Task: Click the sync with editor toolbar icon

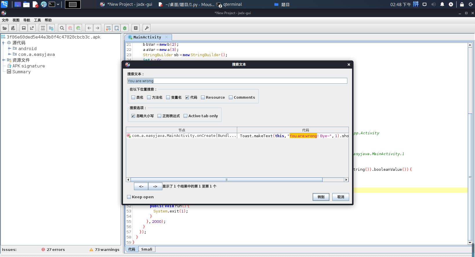Action: pyautogui.click(x=43, y=28)
